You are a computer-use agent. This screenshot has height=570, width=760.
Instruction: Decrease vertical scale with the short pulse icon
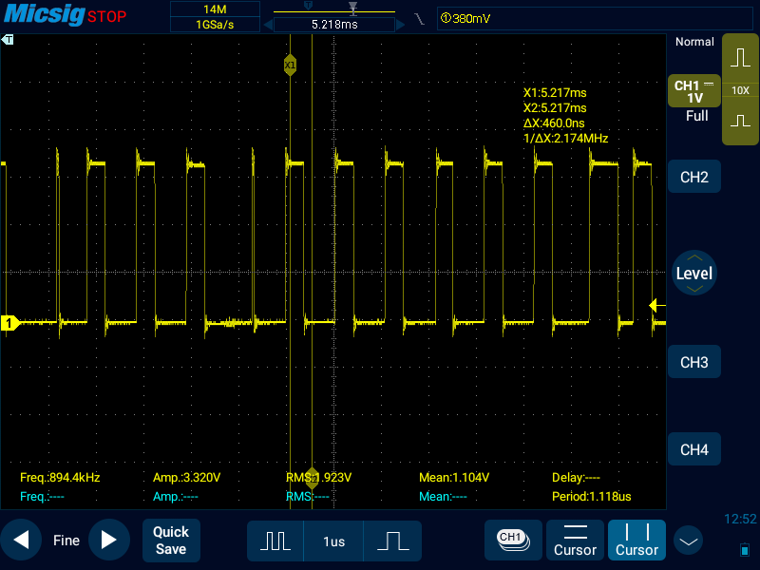coord(740,121)
